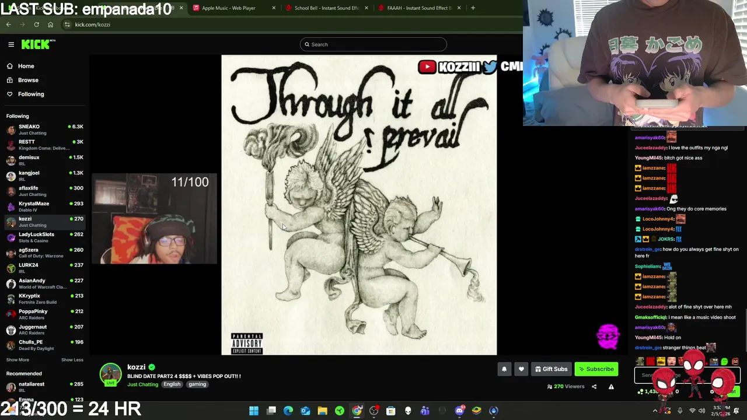Open the Windows Start menu
This screenshot has width=747, height=420.
[x=254, y=411]
